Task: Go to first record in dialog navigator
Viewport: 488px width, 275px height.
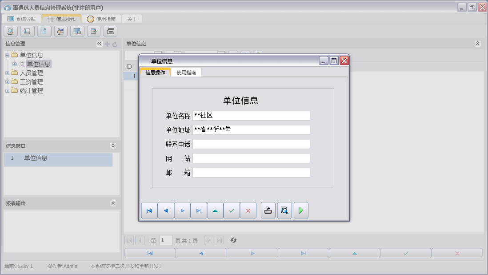Action: 149,210
